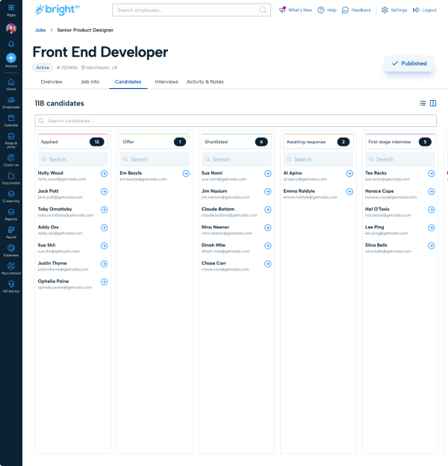Screen dimensions: 448x466
Task: Open candidate Lee Ping
Action: pyautogui.click(x=375, y=227)
